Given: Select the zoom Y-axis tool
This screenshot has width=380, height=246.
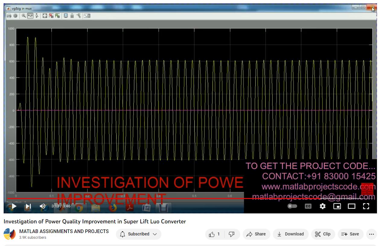Looking at the screenshot, I should click(37, 16).
